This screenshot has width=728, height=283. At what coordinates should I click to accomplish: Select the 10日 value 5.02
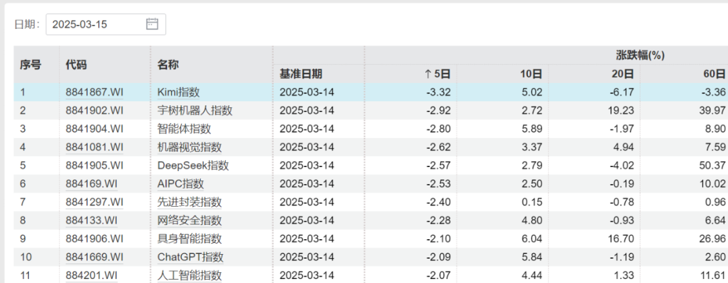pyautogui.click(x=533, y=92)
